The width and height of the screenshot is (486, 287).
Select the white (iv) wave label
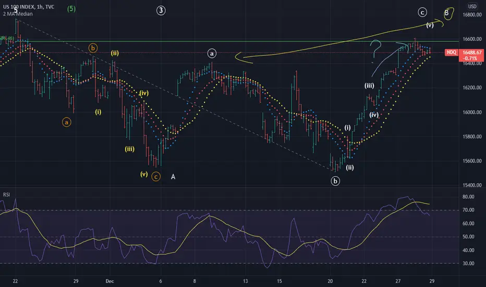[374, 115]
